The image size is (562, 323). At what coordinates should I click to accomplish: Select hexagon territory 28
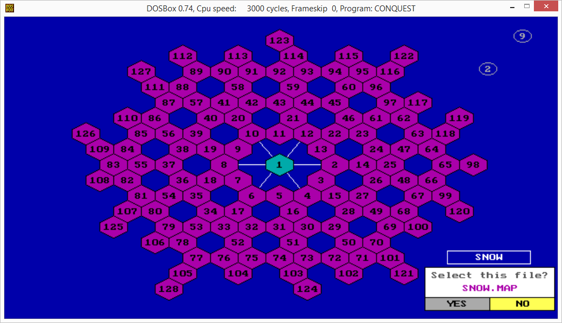[x=349, y=211]
